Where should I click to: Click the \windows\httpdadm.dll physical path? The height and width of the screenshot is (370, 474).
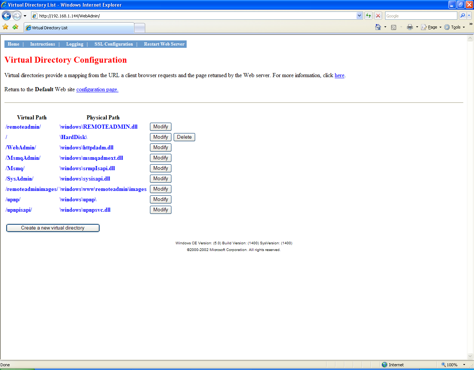click(x=87, y=148)
